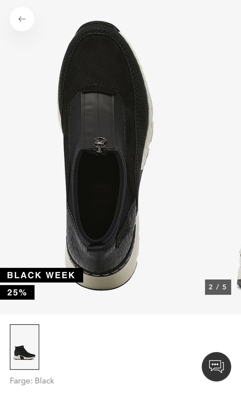The height and width of the screenshot is (395, 241).
Task: Show the next photo peeking at right edge
Action: click(x=239, y=266)
